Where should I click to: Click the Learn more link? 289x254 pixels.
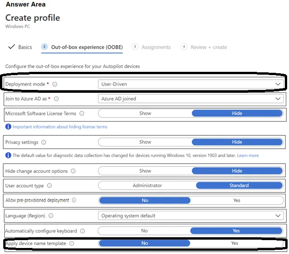point(248,155)
